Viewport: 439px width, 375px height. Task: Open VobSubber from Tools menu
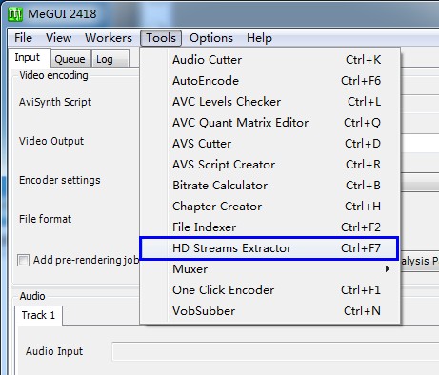coord(269,311)
